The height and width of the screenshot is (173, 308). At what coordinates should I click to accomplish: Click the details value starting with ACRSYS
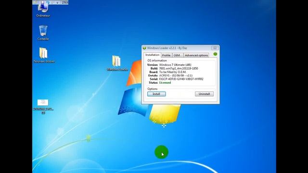point(176,75)
